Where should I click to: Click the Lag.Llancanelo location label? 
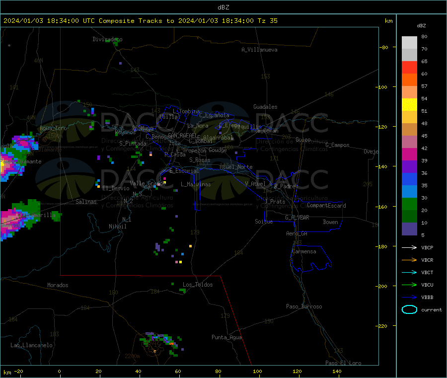click(x=31, y=345)
